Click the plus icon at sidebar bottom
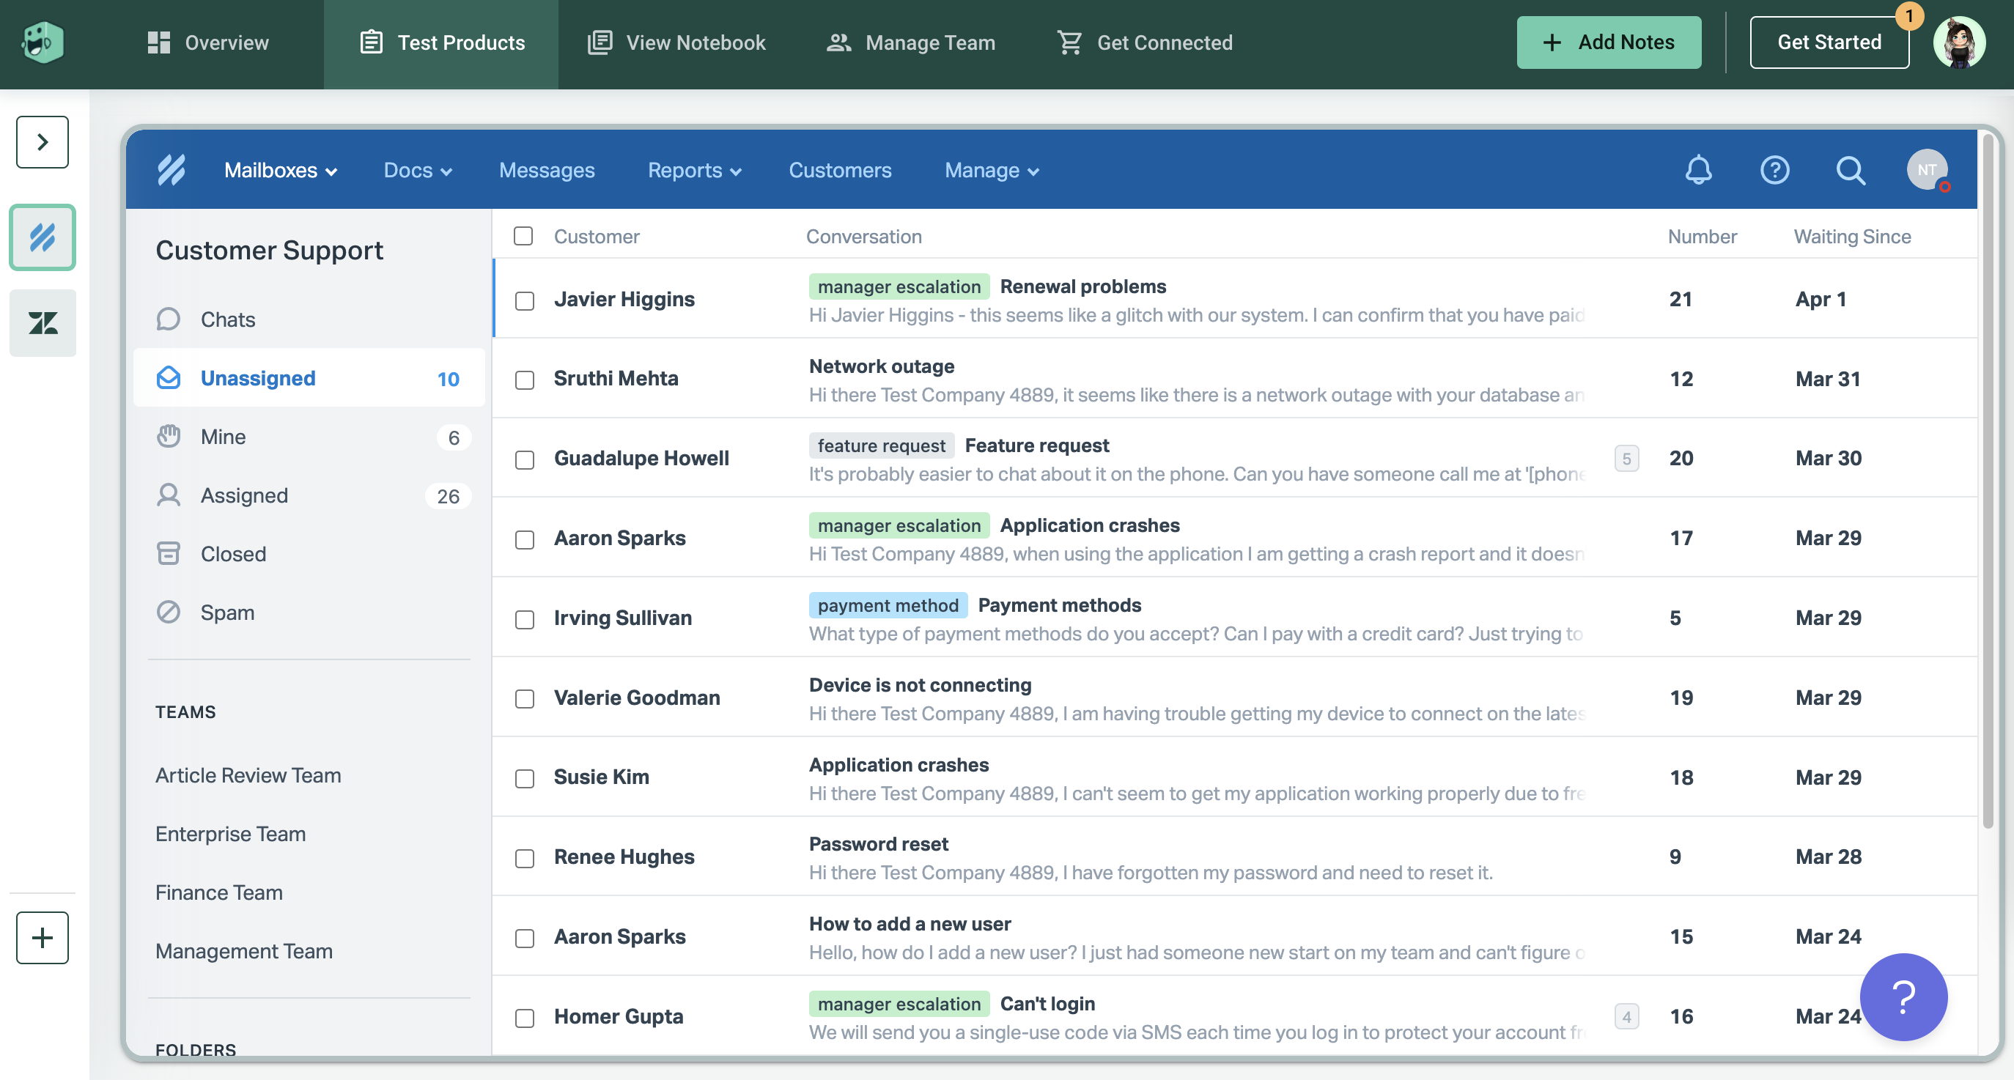 coord(43,937)
